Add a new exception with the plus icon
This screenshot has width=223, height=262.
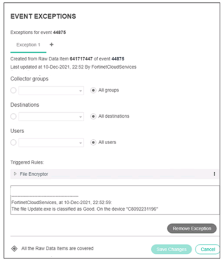(x=51, y=45)
